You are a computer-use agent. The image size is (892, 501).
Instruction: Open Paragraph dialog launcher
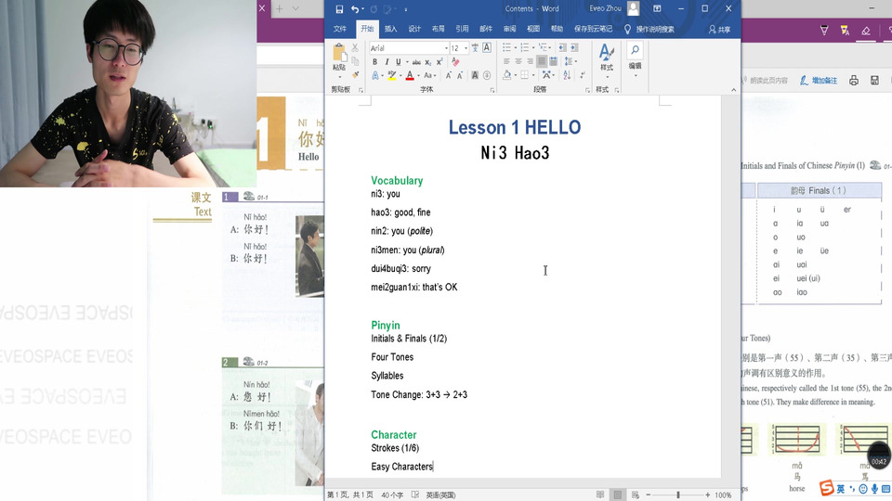pos(587,90)
